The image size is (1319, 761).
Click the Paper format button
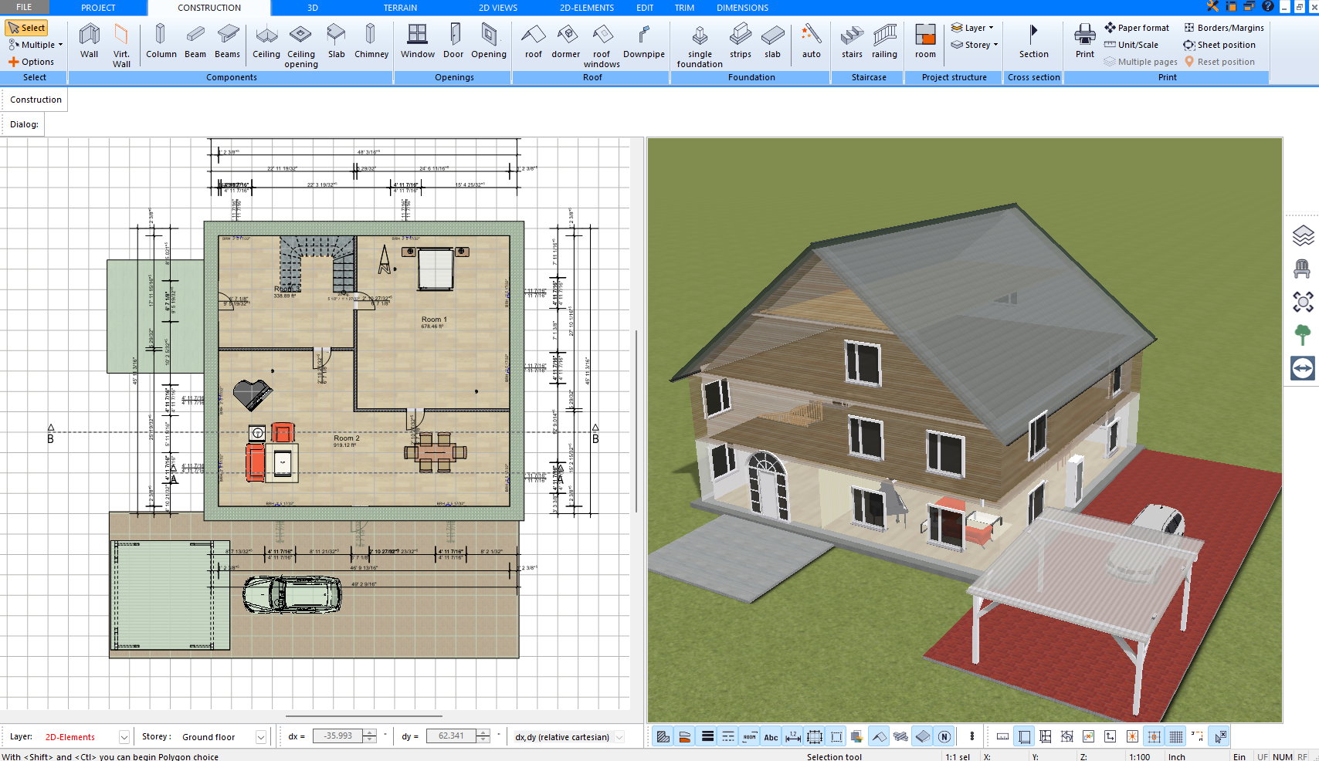1136,28
